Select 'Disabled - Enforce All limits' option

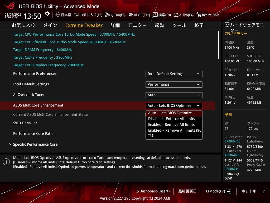tap(171, 119)
